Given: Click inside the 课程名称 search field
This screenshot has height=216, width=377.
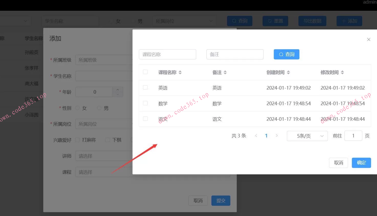Looking at the screenshot, I should 167,54.
